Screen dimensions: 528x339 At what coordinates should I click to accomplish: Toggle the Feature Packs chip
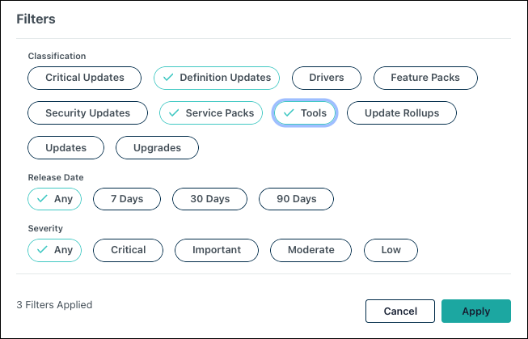click(x=425, y=78)
